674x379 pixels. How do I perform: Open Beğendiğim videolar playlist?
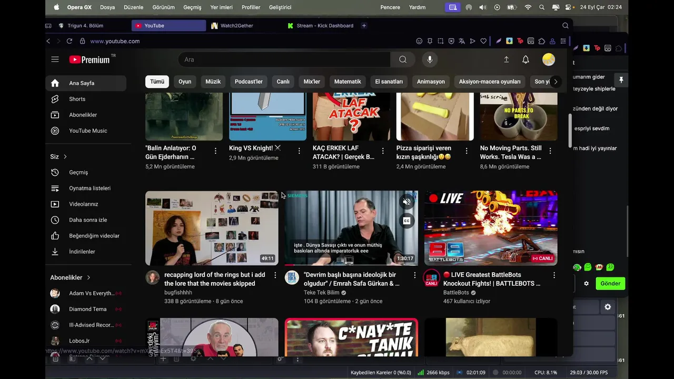pos(86,236)
